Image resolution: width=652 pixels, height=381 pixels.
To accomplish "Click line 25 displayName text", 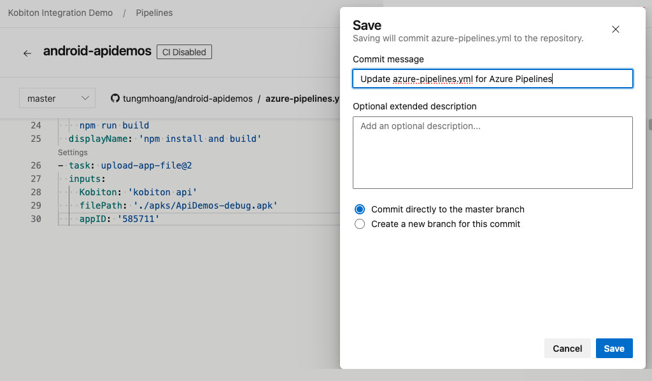I will coord(165,139).
